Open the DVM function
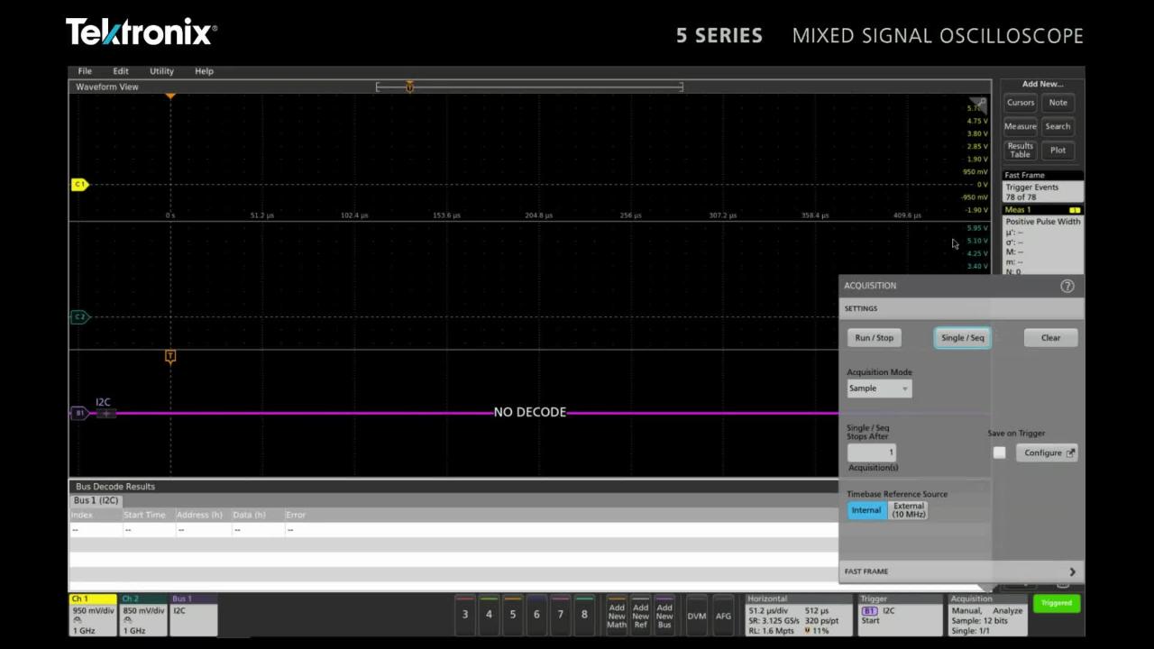 click(696, 616)
